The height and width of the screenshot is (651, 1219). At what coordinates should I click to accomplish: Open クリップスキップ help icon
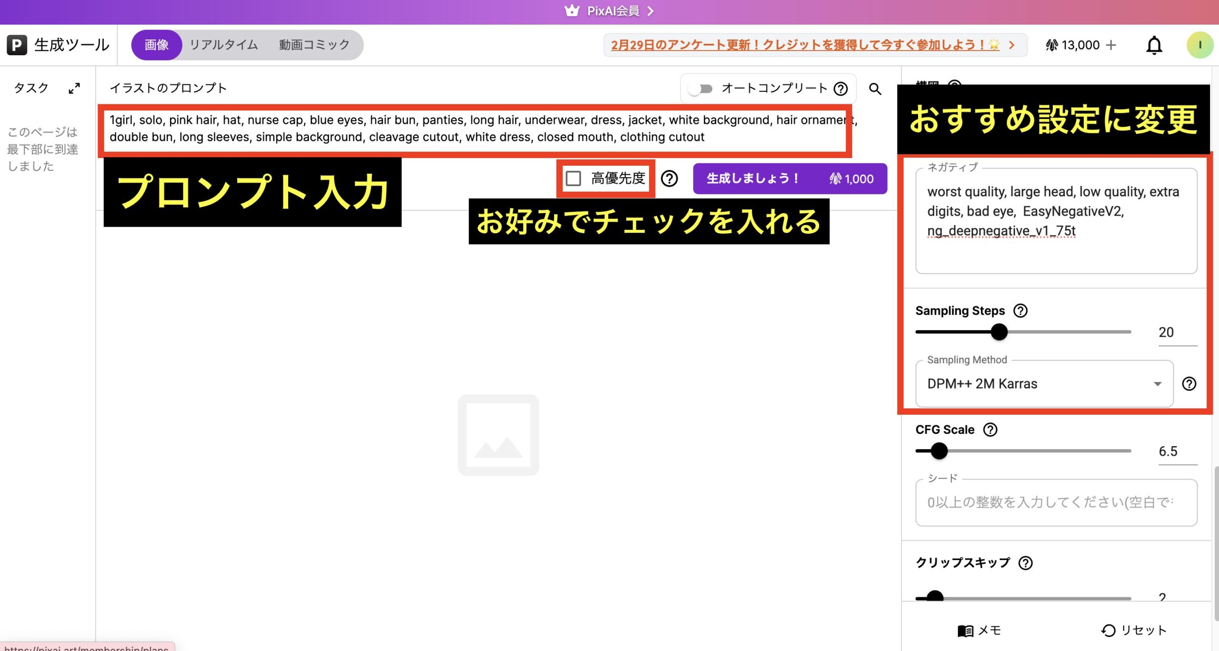[1025, 563]
